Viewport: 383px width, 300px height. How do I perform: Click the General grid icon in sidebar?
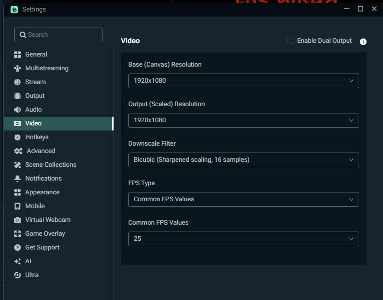pyautogui.click(x=17, y=54)
